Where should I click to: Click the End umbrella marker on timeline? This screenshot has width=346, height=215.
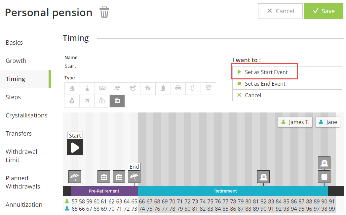(x=134, y=177)
